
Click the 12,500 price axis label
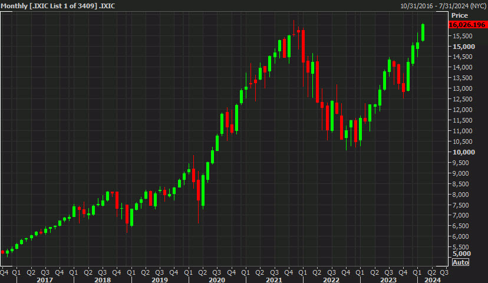point(463,99)
